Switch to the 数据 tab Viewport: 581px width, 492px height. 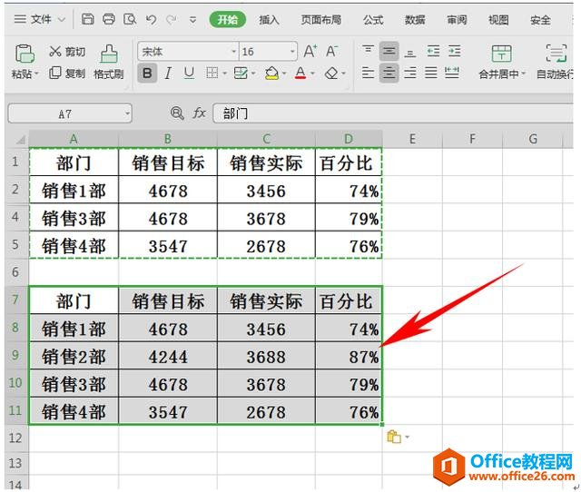(x=415, y=19)
